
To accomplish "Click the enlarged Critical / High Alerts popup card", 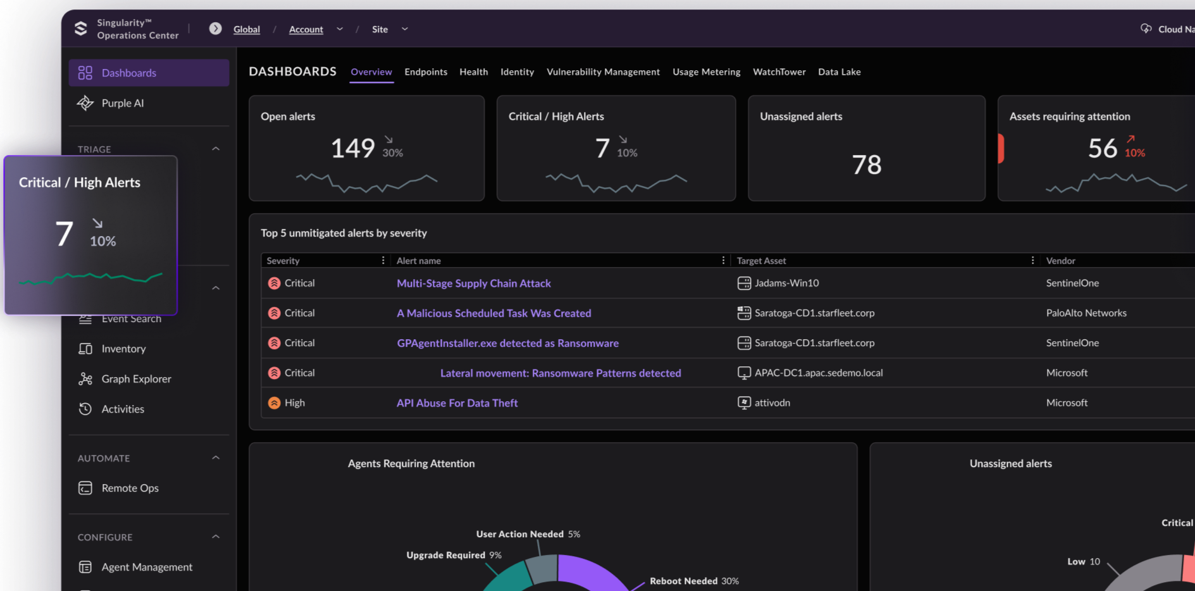I will pos(91,235).
